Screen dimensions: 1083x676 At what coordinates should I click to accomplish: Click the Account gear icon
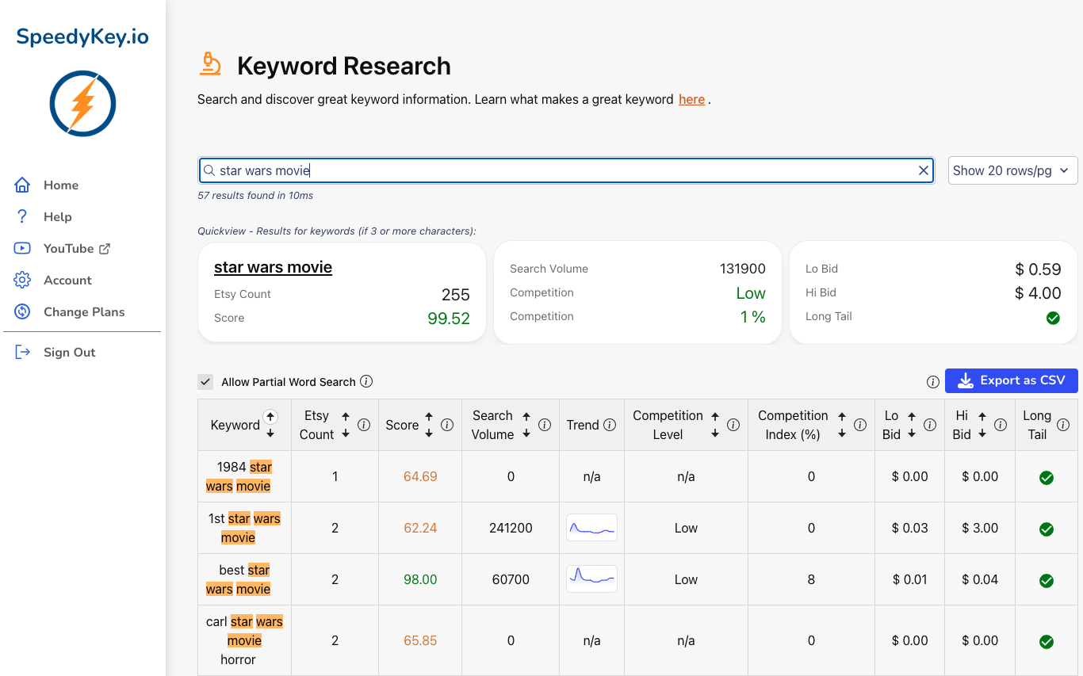point(22,280)
